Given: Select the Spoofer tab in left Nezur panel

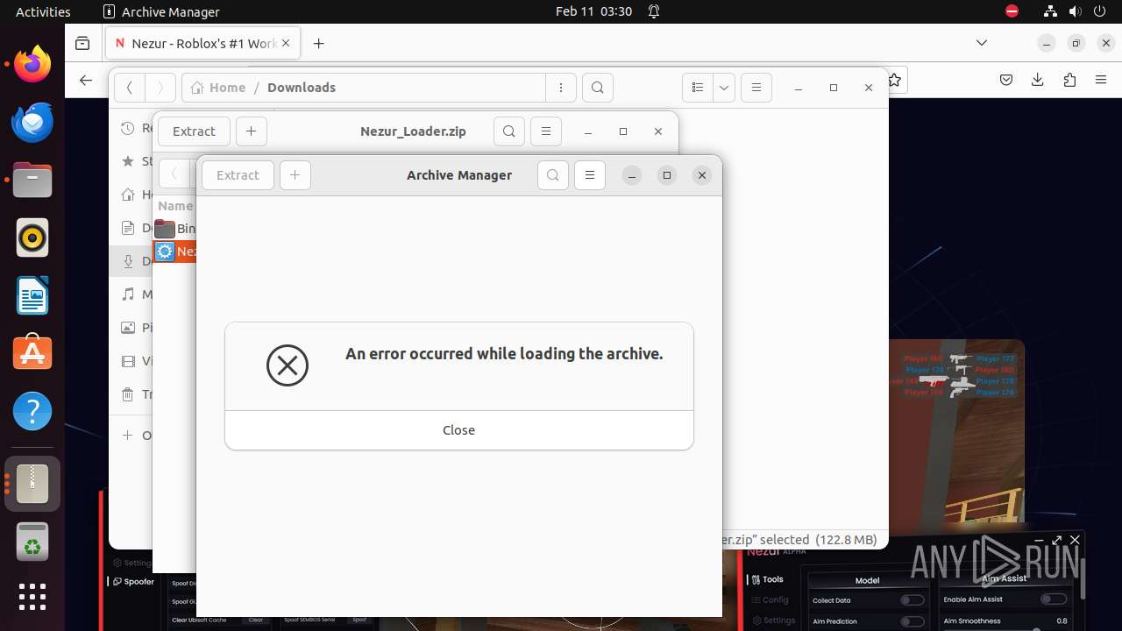Looking at the screenshot, I should click(x=133, y=582).
